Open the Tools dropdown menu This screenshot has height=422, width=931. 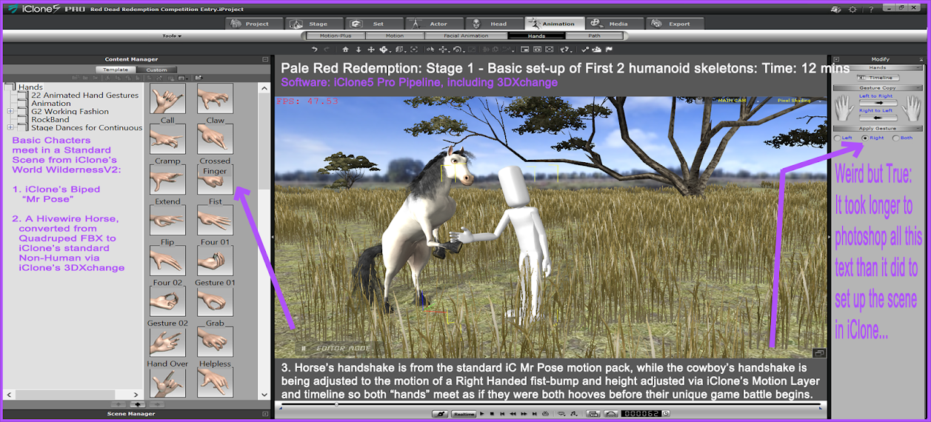tap(172, 36)
